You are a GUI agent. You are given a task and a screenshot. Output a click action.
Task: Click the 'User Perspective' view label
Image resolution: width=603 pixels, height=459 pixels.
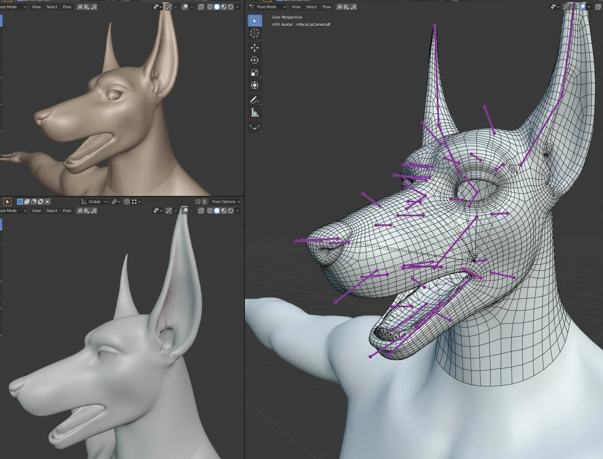tap(287, 17)
